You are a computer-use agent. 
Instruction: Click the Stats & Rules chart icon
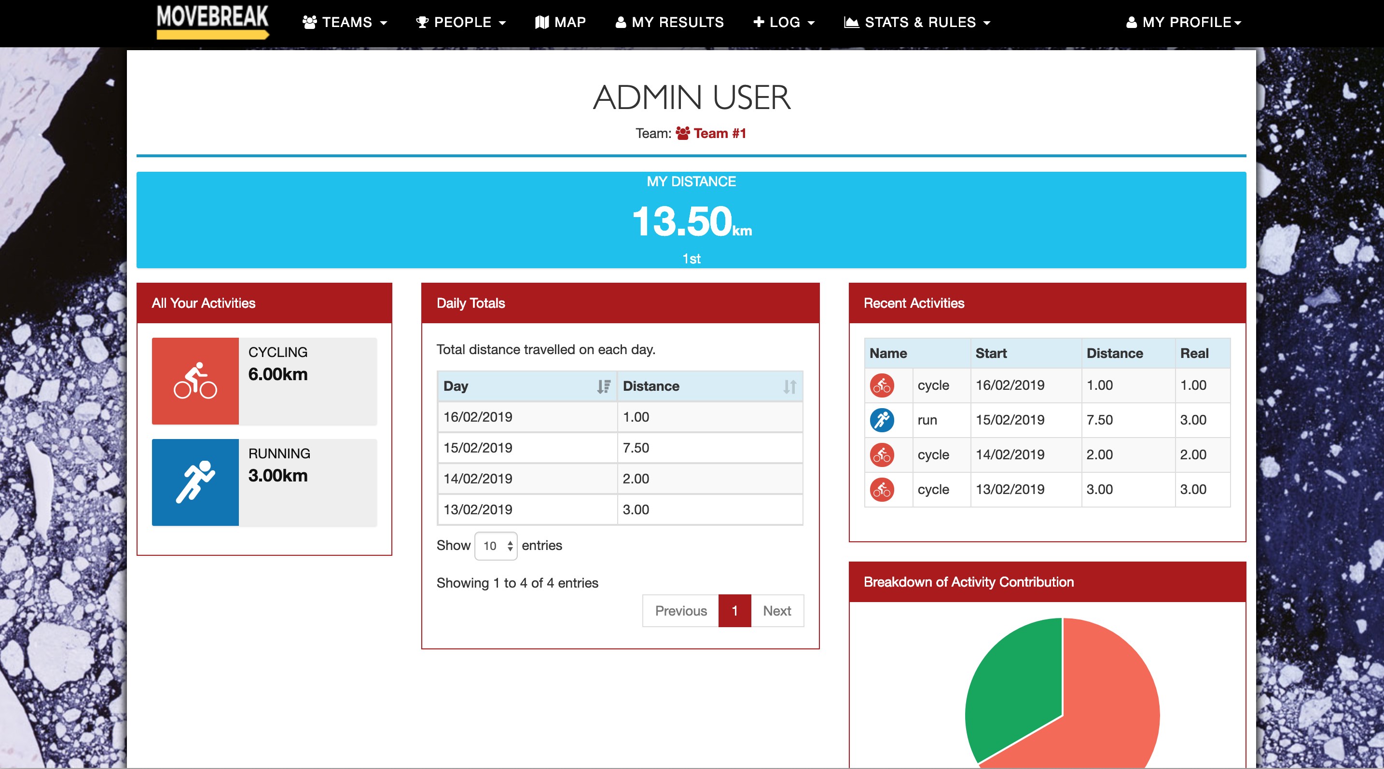[852, 22]
